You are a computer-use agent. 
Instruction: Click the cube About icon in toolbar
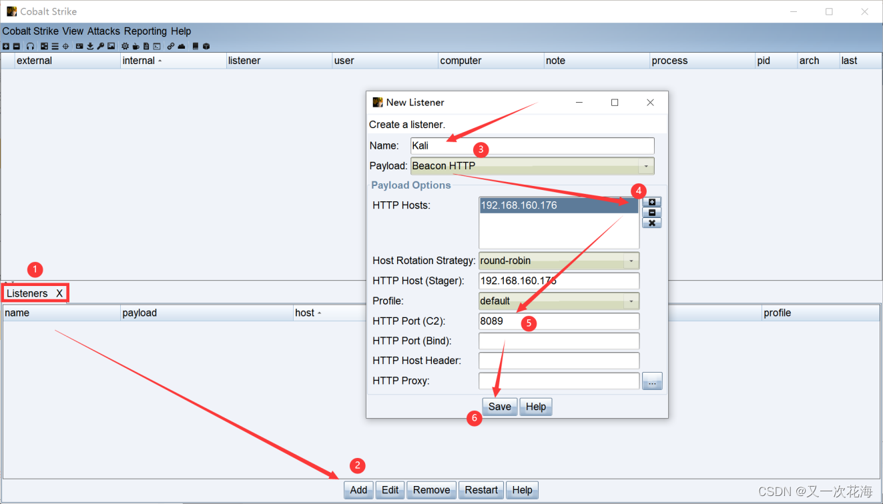(x=206, y=47)
